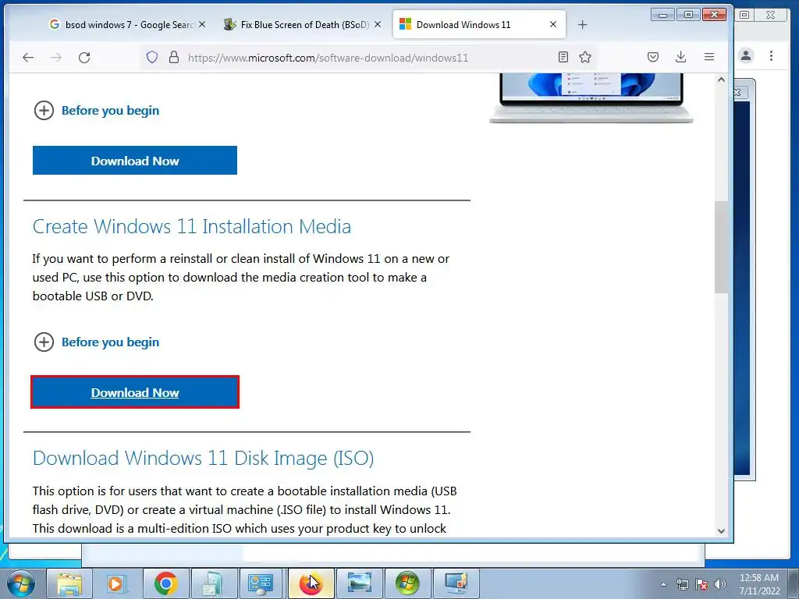This screenshot has width=799, height=599.
Task: Reload the Microsoft download page
Action: click(84, 58)
